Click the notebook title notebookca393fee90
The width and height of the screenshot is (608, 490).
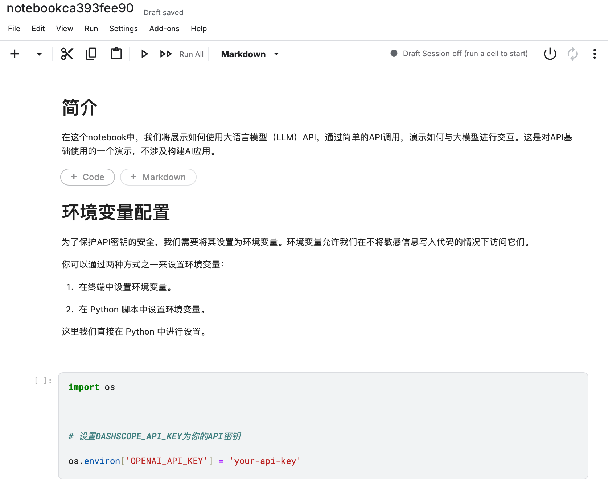pos(70,8)
